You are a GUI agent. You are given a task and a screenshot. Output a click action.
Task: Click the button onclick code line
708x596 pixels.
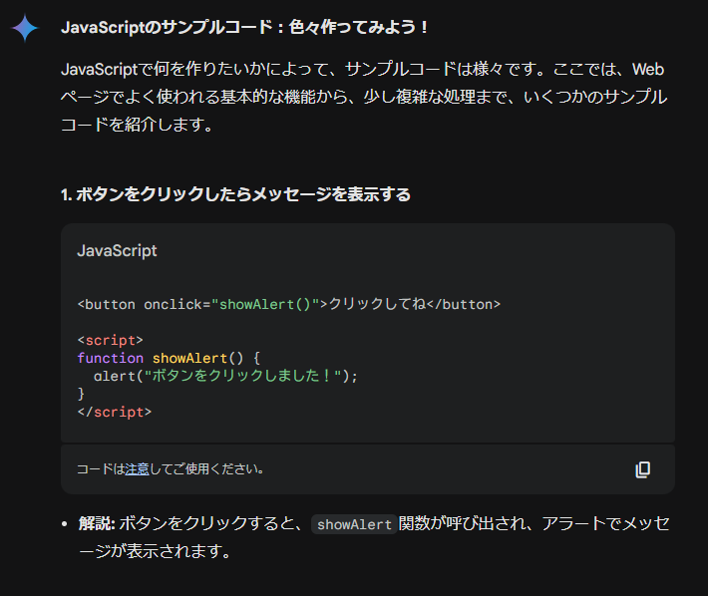coord(289,305)
